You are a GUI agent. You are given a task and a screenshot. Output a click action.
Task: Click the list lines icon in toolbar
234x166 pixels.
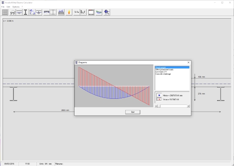pyautogui.click(x=5, y=12)
